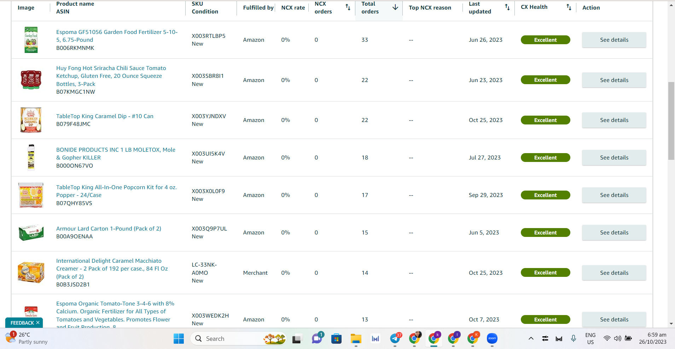
Task: See details for Espoma Organic Tomato-Tone
Action: click(614, 320)
